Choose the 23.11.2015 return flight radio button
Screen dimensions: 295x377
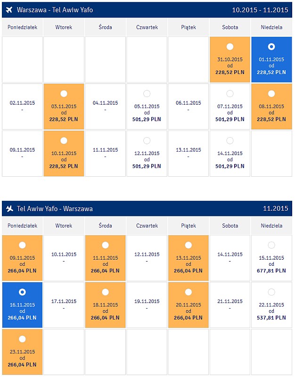[22, 339]
